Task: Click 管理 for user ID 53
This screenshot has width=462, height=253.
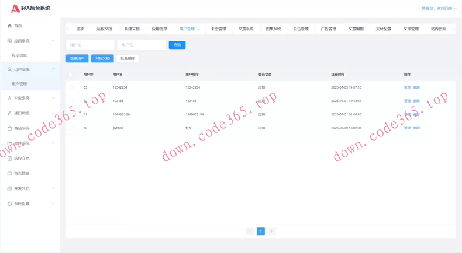Action: [407, 87]
